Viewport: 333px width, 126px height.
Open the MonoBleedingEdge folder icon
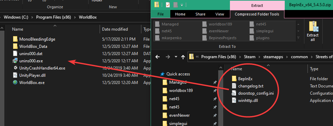pyautogui.click(x=15, y=39)
